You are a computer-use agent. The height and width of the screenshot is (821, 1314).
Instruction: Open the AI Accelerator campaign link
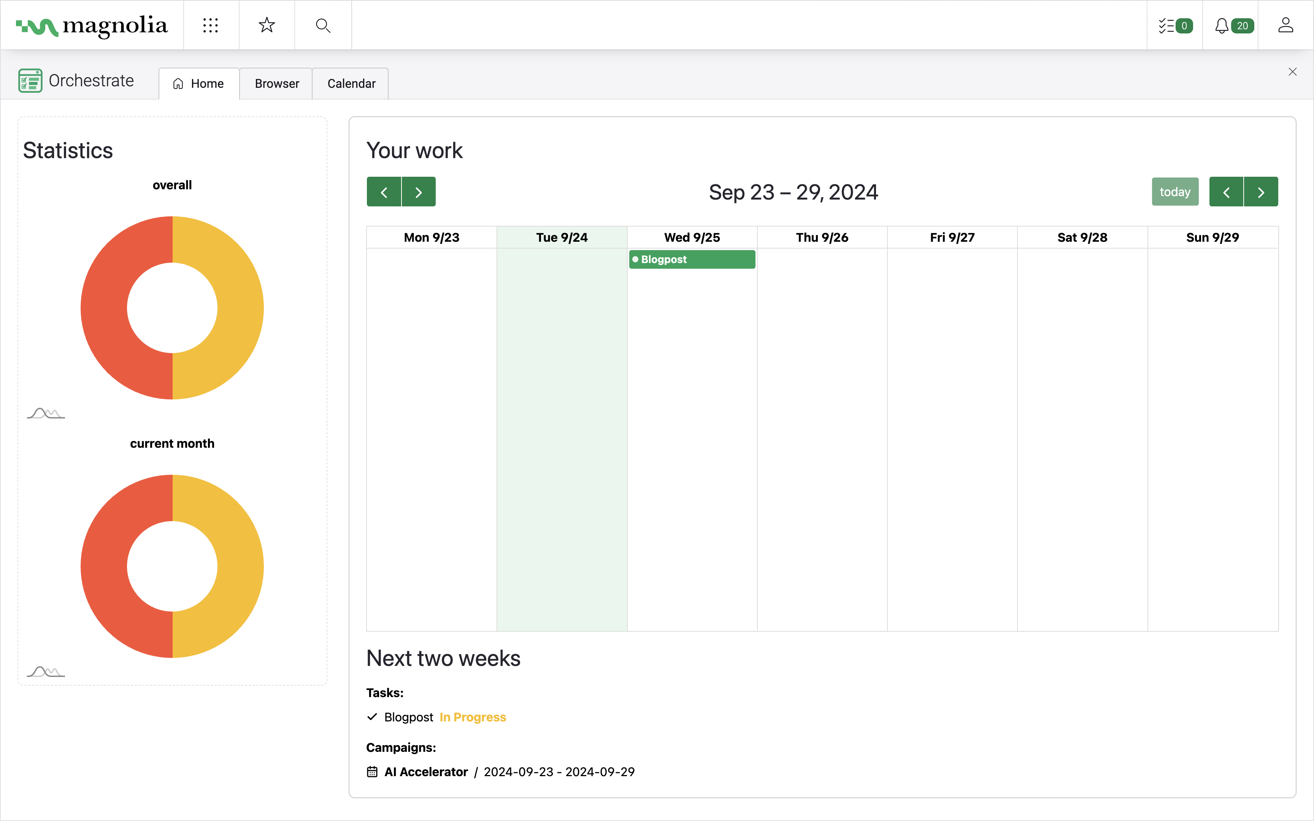426,772
